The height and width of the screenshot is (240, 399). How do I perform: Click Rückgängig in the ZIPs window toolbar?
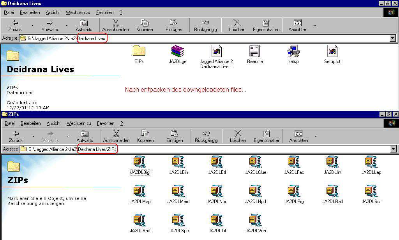(x=206, y=137)
